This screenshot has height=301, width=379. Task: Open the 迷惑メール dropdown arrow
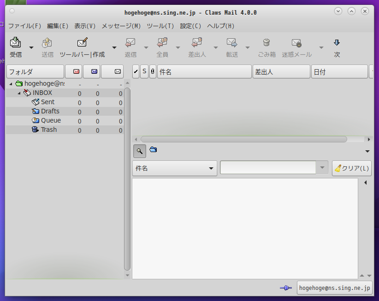click(x=321, y=47)
